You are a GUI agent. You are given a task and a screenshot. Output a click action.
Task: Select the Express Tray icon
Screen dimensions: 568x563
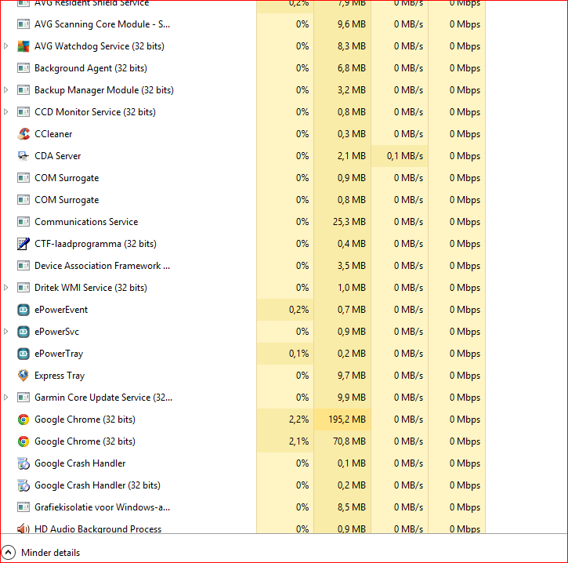24,376
